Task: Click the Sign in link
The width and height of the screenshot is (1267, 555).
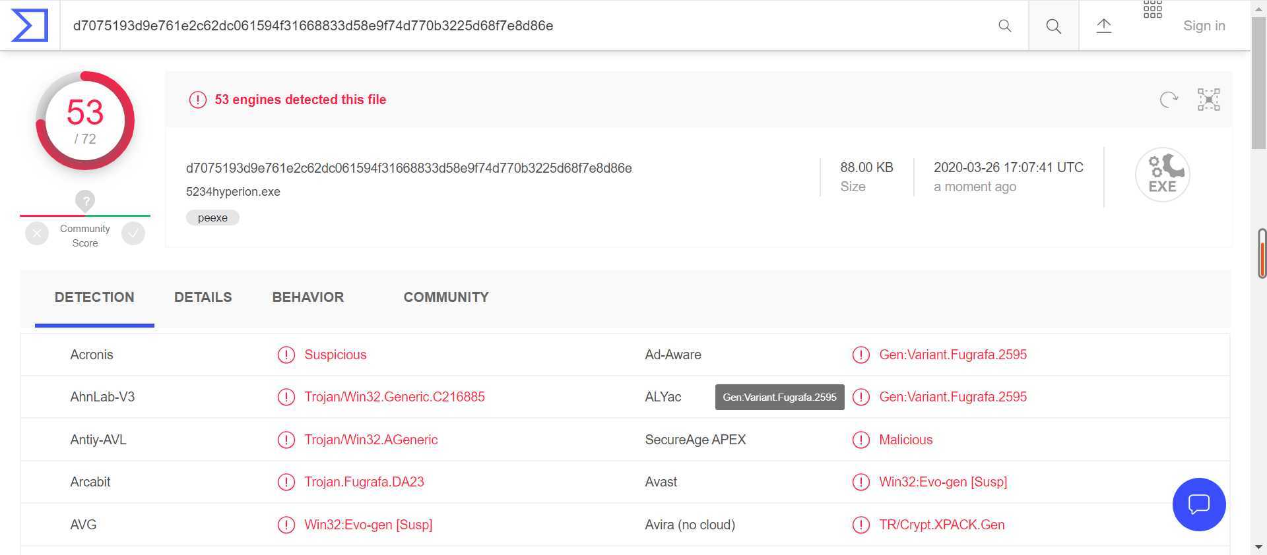Action: click(x=1204, y=26)
